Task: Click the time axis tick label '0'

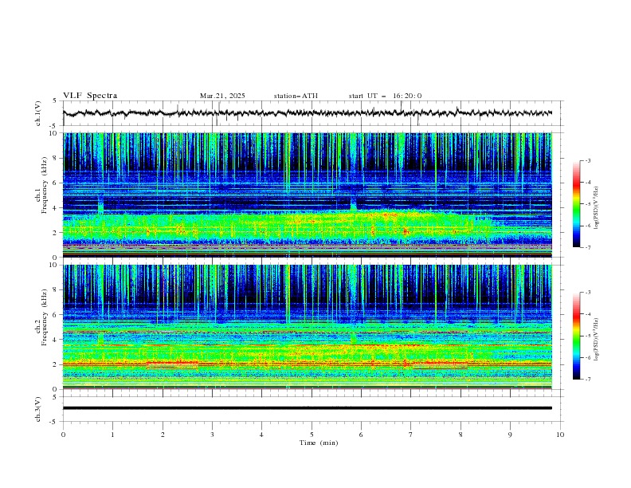Action: click(x=63, y=435)
